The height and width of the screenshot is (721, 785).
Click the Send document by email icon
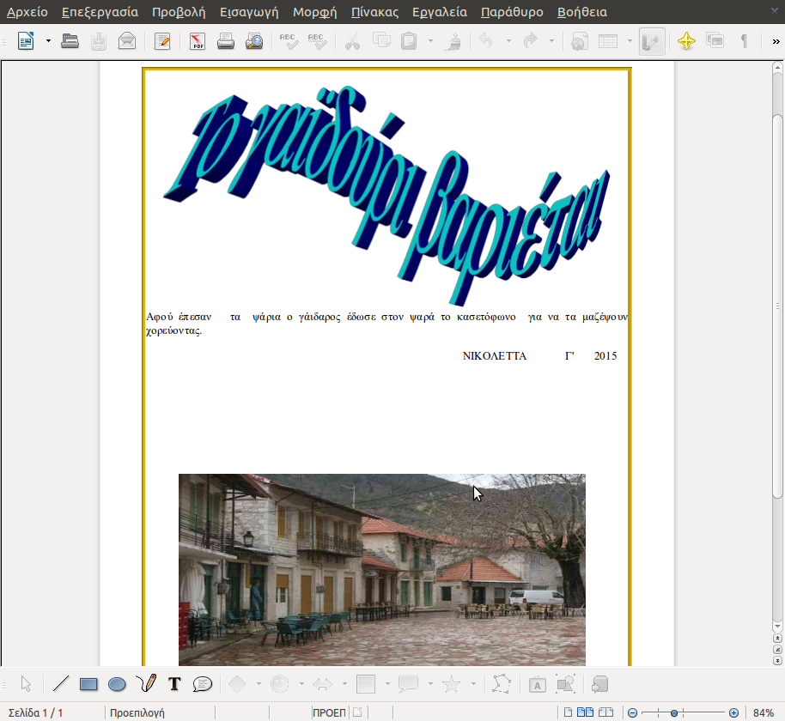(127, 41)
